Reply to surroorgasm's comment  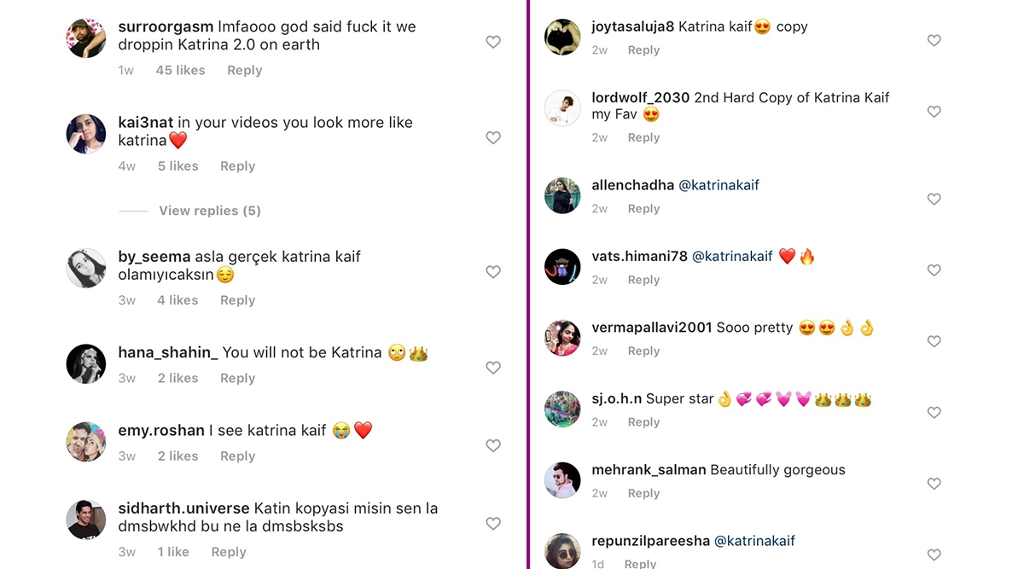pyautogui.click(x=244, y=71)
